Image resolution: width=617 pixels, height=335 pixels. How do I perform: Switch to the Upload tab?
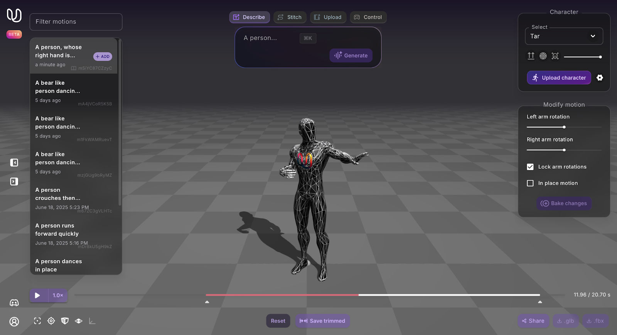tap(328, 17)
